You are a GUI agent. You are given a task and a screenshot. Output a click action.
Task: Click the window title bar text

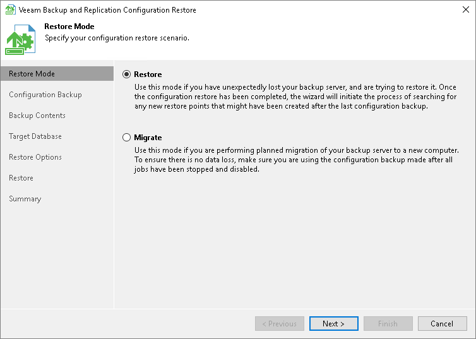pos(109,10)
